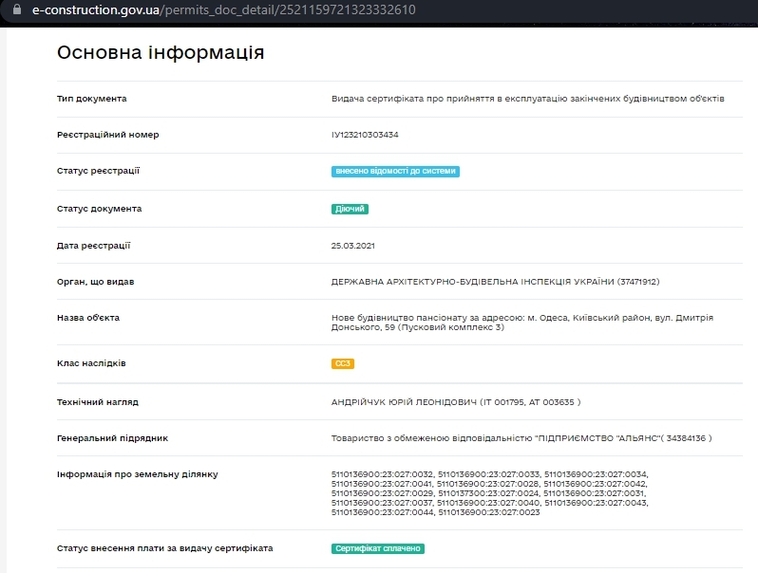This screenshot has height=573, width=758.
Task: Click the 'Реєстраційний номер' label
Action: 107,135
